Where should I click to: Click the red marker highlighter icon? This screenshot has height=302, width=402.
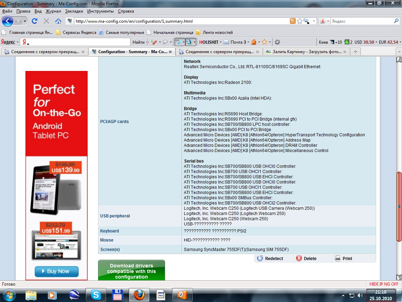[x=154, y=42]
